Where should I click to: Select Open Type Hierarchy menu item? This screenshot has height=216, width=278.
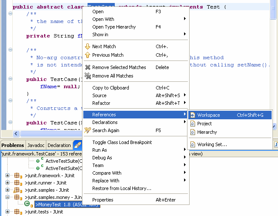(136, 27)
